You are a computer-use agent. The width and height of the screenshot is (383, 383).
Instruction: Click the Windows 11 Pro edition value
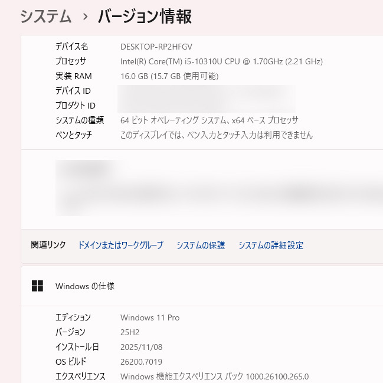[x=149, y=317]
